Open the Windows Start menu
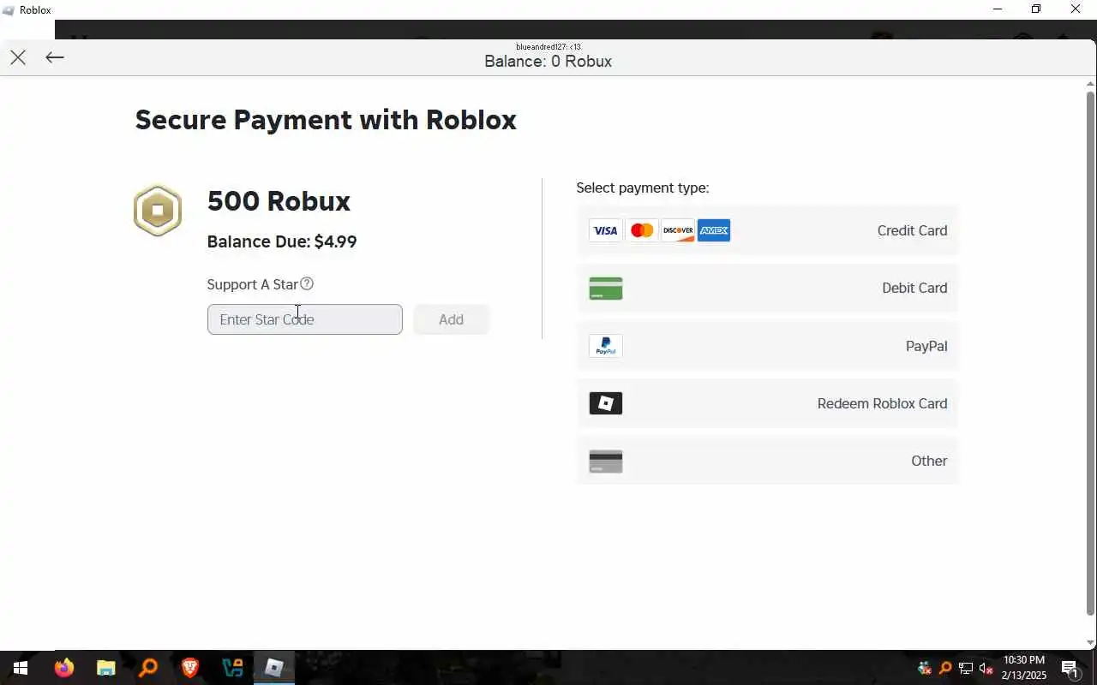The width and height of the screenshot is (1097, 685). click(x=20, y=668)
